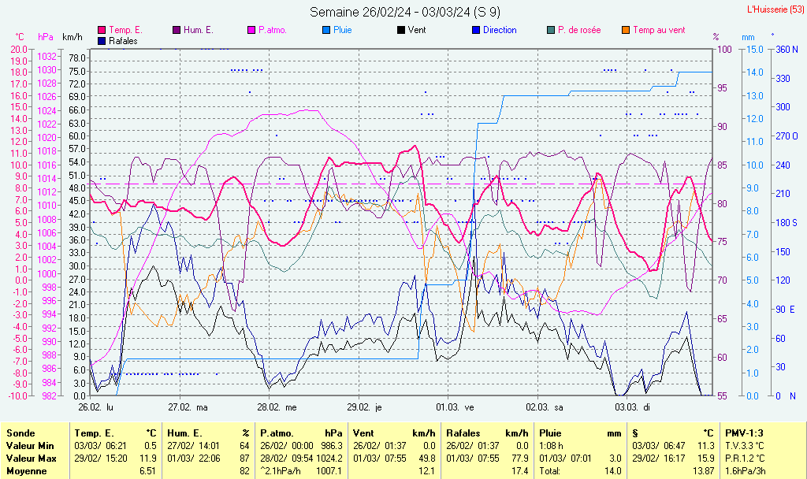Click the 'hPa' axis unit label above the chart
This screenshot has width=807, height=479.
[45, 37]
